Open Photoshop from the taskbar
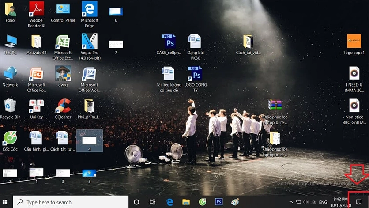The image size is (369, 208). (x=218, y=202)
